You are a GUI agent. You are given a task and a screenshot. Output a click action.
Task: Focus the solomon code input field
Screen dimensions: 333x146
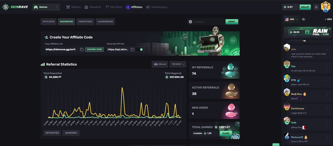[208, 22]
